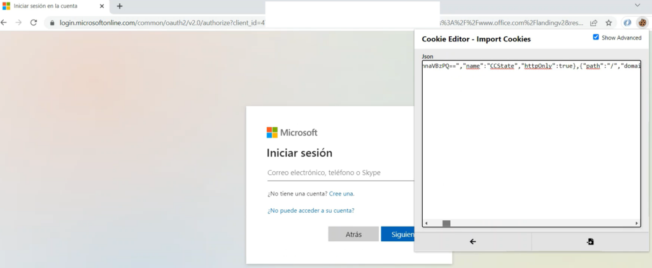Click the Json scrollbar left arrow
This screenshot has width=652, height=268.
tap(426, 223)
